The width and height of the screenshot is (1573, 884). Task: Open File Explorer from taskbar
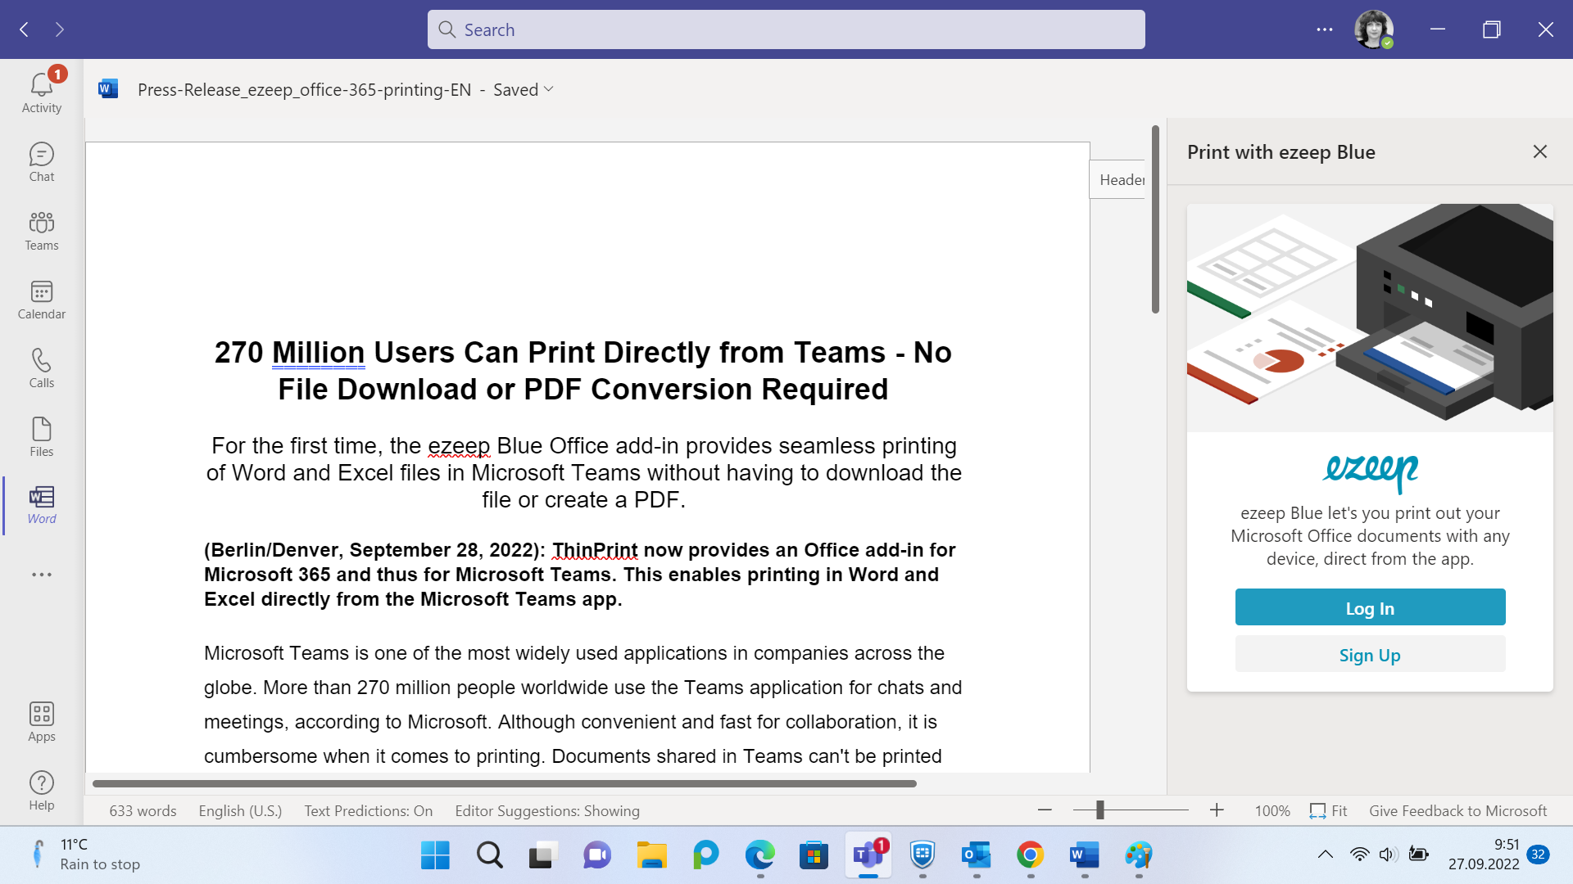coord(651,855)
